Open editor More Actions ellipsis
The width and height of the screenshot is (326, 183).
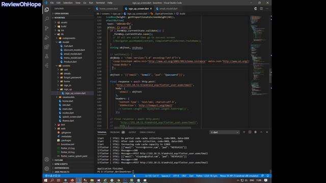click(x=267, y=9)
